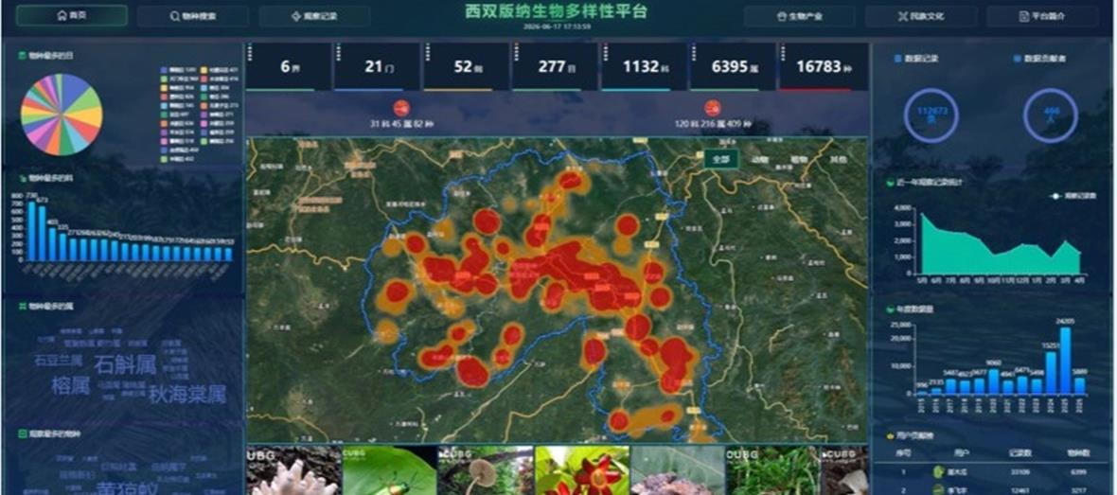Open the green grass thumbnail
1117x495 pixels.
tap(773, 470)
